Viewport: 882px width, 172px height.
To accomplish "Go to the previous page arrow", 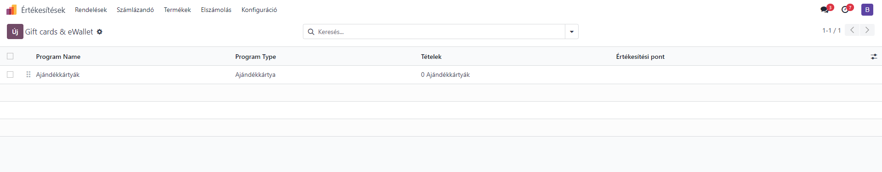I will pyautogui.click(x=852, y=30).
